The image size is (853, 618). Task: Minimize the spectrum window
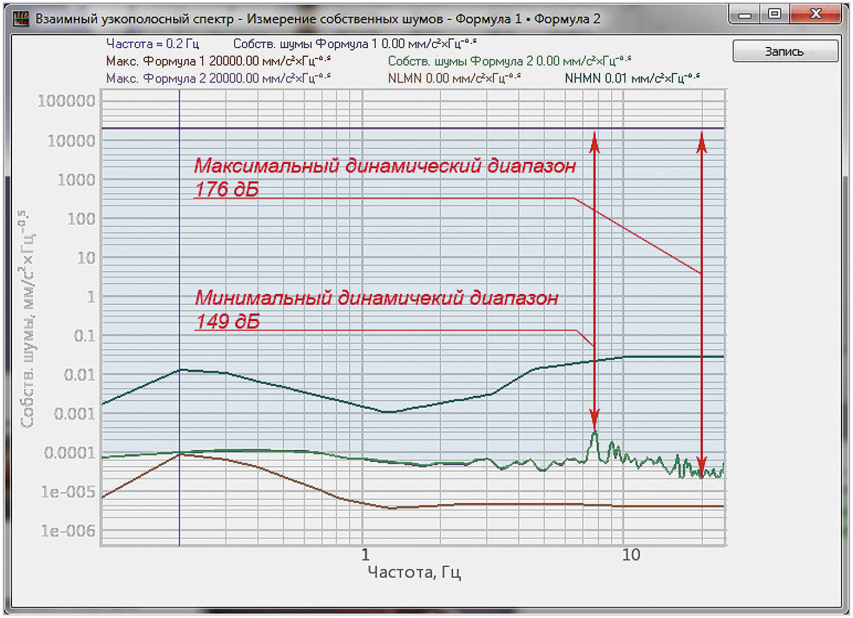pyautogui.click(x=746, y=14)
